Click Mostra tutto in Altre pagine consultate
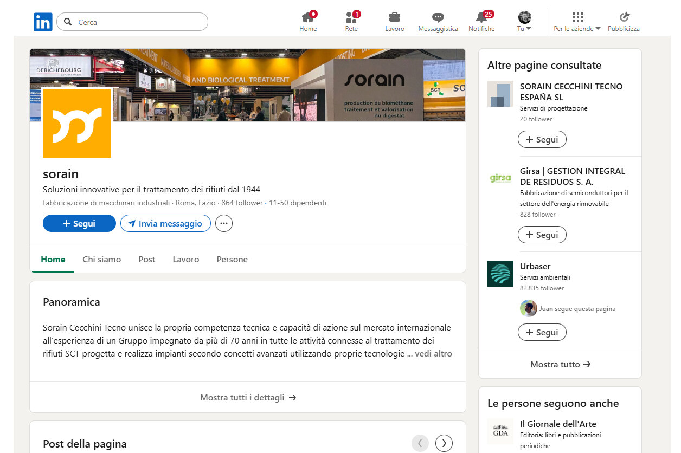 560,364
